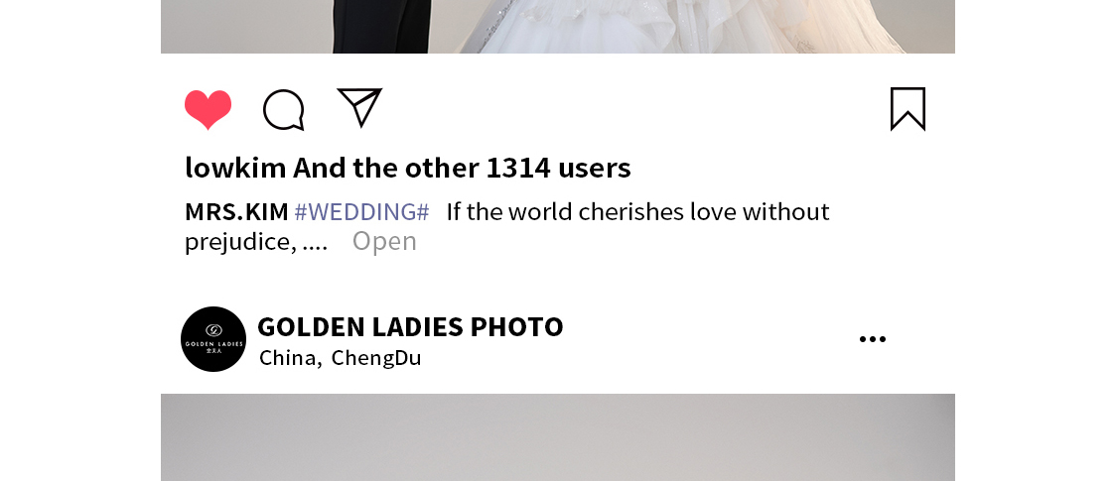Open the gray photo of the next post
Viewport: 1117px width, 481px height.
click(558, 437)
